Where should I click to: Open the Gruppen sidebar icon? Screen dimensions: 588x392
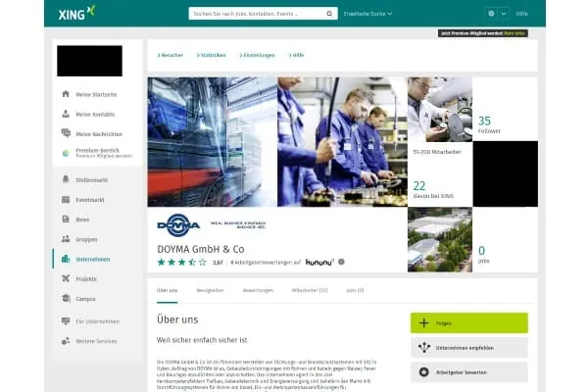[x=65, y=238]
